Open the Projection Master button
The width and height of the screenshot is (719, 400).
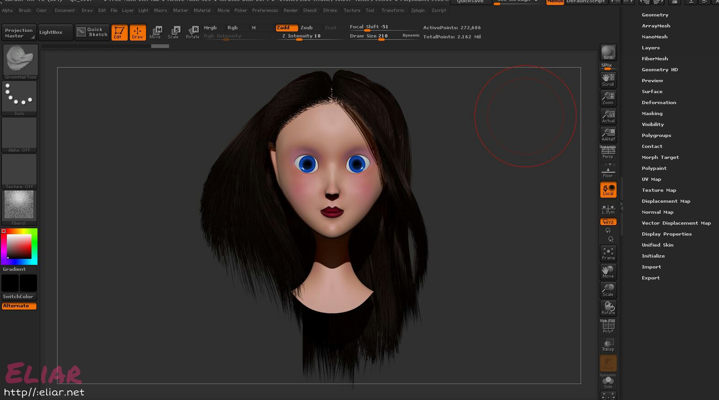coord(19,32)
